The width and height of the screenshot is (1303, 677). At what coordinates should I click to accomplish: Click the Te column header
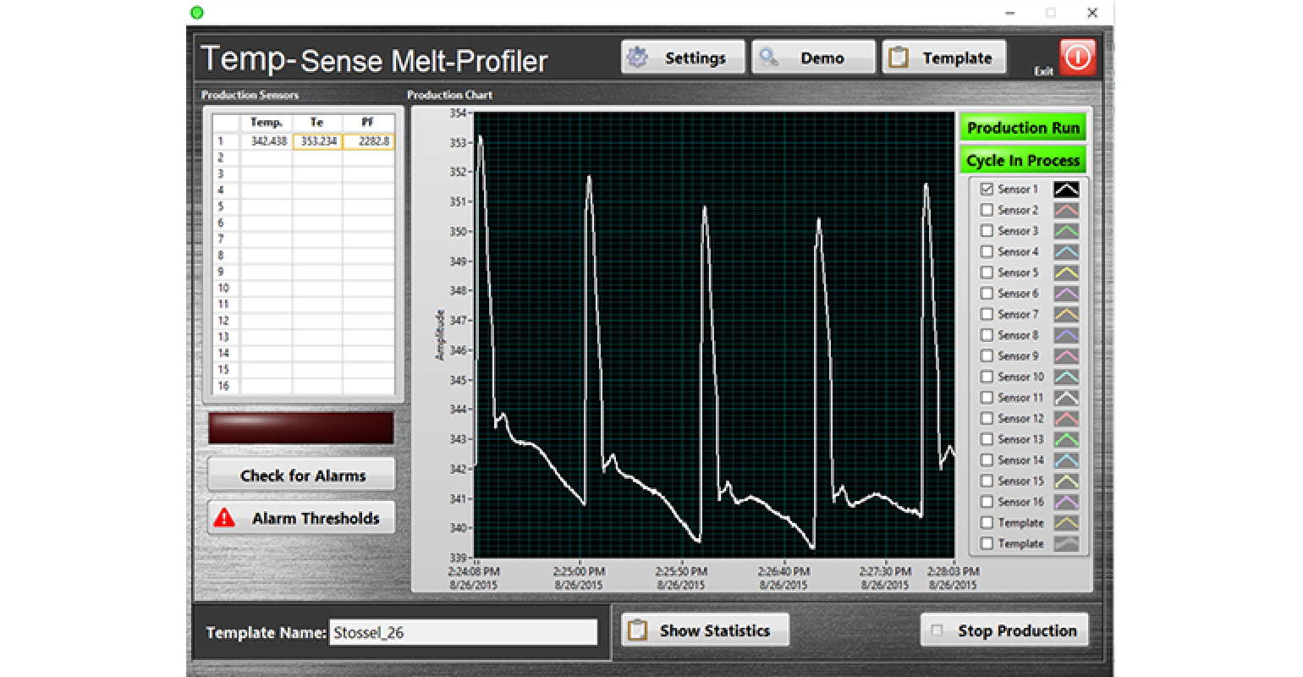317,123
